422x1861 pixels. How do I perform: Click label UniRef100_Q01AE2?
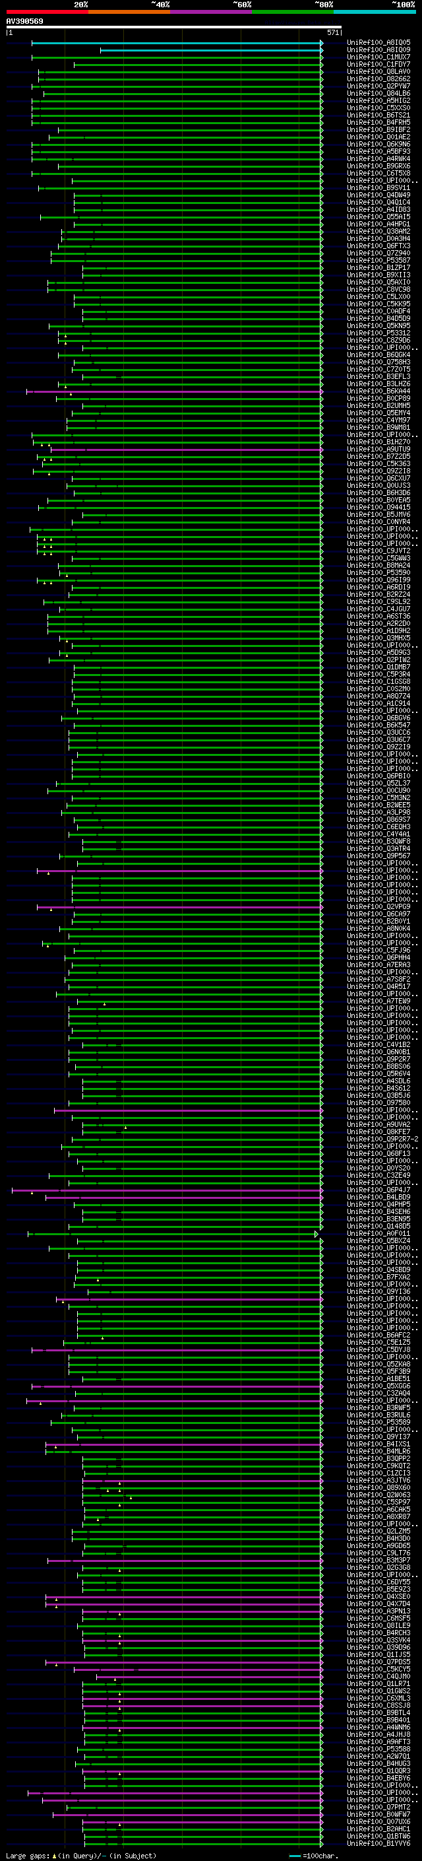tap(378, 137)
